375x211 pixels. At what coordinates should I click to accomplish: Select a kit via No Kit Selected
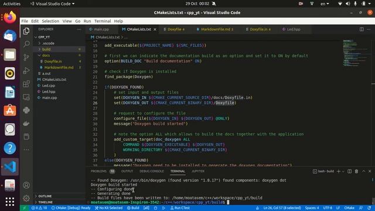pos(108,208)
